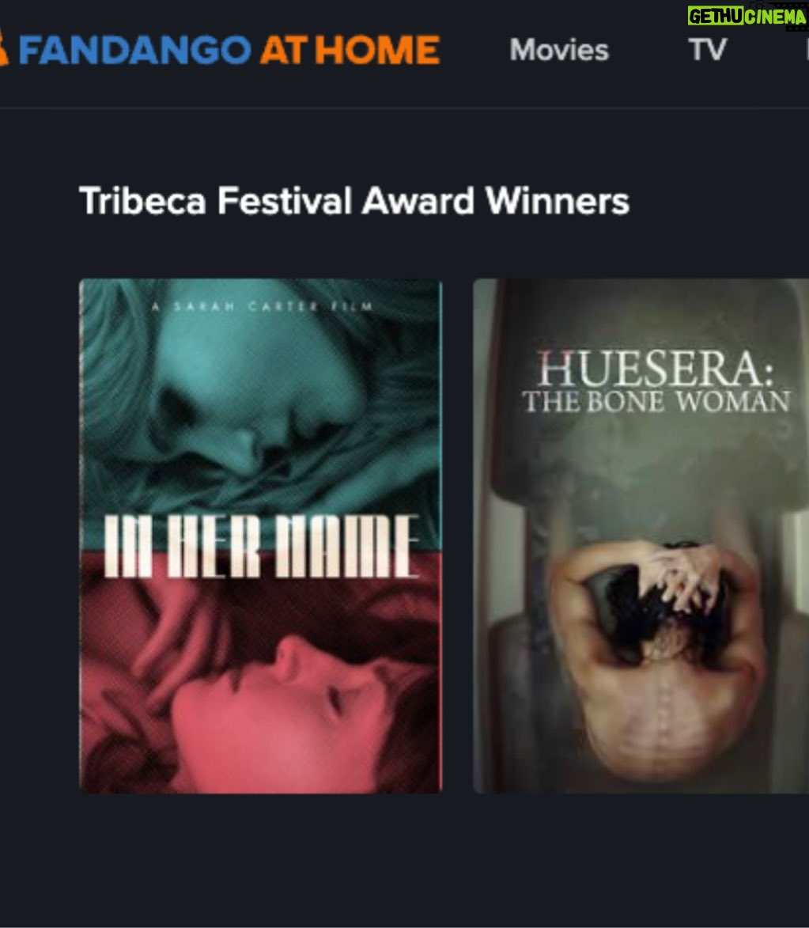Click the IN HER NAME title text

click(x=261, y=546)
